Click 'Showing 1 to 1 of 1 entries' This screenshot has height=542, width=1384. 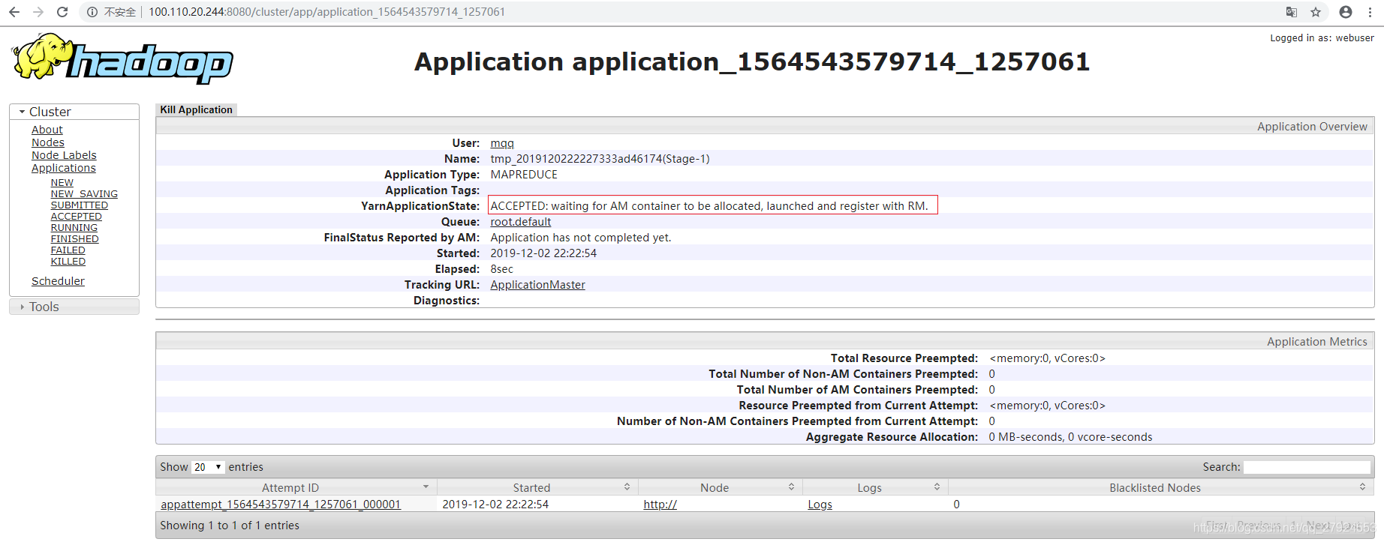pos(230,526)
